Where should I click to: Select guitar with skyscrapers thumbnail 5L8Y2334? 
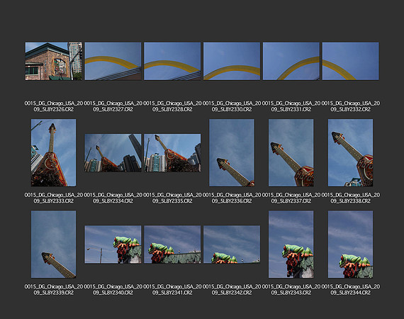point(113,153)
